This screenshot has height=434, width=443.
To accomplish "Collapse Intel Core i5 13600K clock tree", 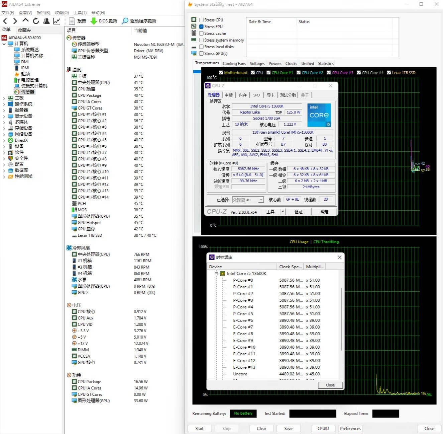I will coord(216,274).
